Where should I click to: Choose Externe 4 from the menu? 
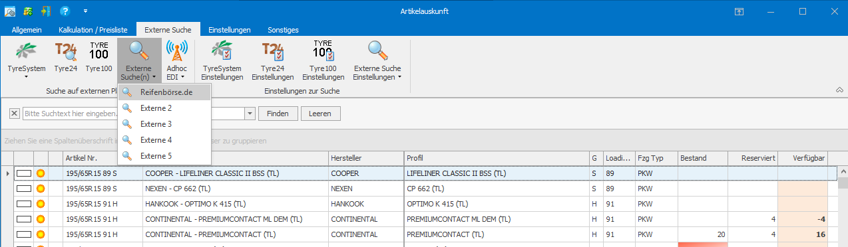coord(164,140)
